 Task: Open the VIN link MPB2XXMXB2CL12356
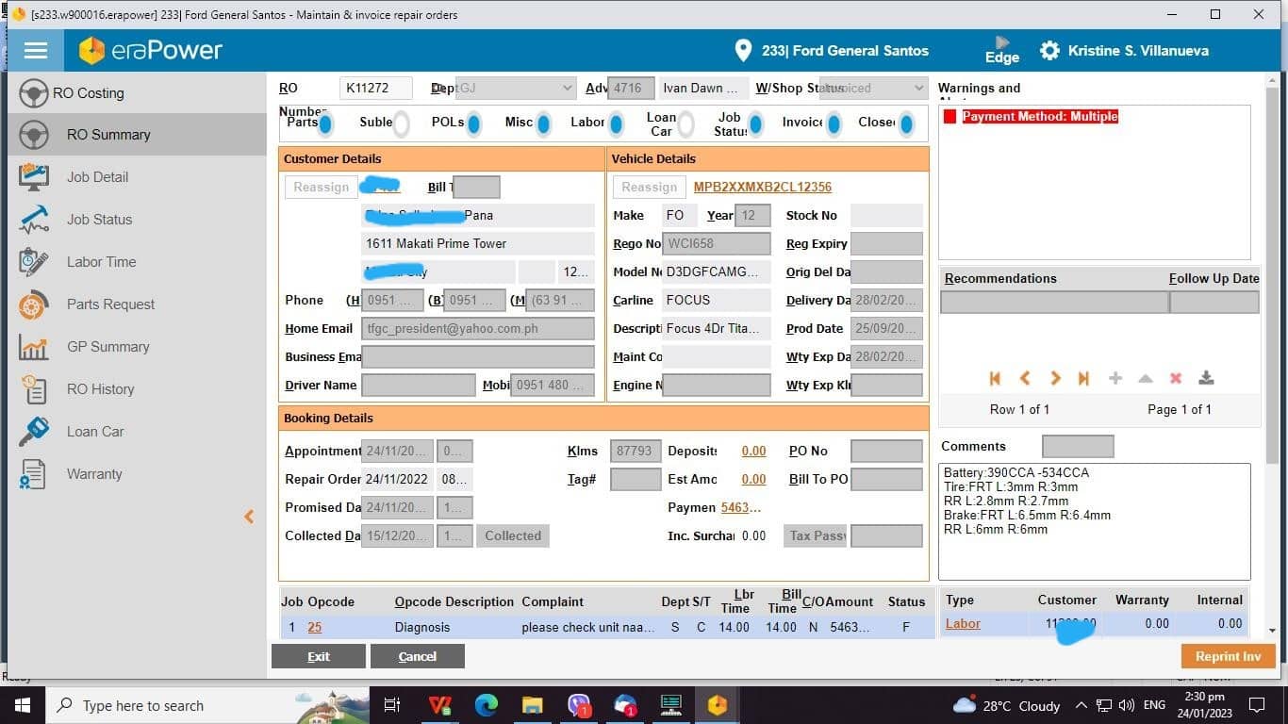click(763, 187)
